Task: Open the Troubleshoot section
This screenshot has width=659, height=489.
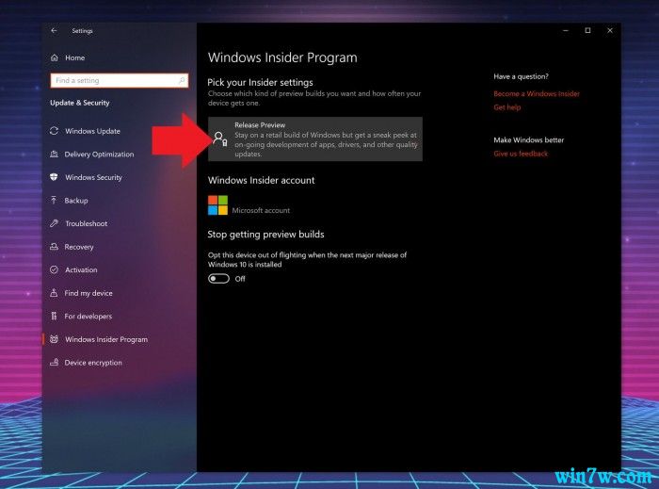Action: pos(87,223)
